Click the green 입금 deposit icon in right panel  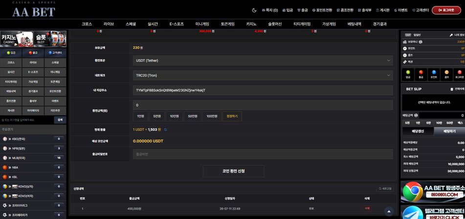coord(408,72)
